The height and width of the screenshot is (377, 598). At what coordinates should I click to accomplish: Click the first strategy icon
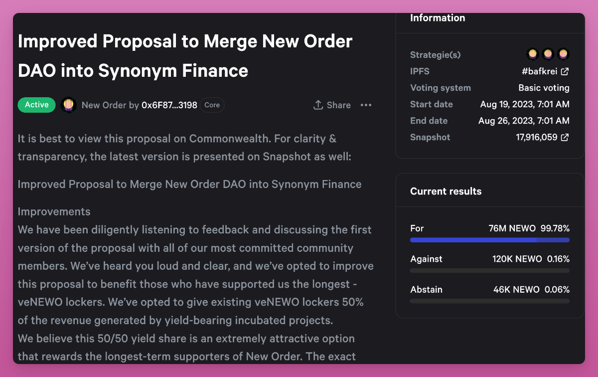point(533,53)
